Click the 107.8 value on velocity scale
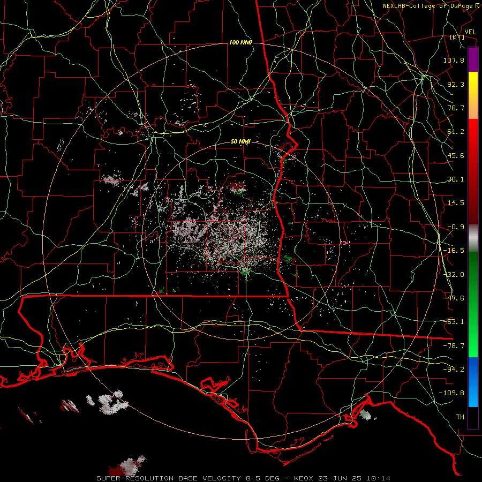This screenshot has width=482, height=482. [x=454, y=60]
